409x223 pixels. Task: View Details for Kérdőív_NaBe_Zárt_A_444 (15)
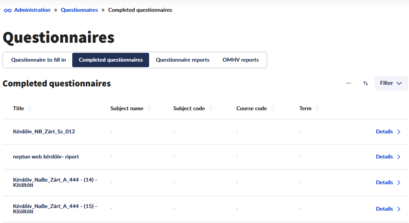[384, 209]
